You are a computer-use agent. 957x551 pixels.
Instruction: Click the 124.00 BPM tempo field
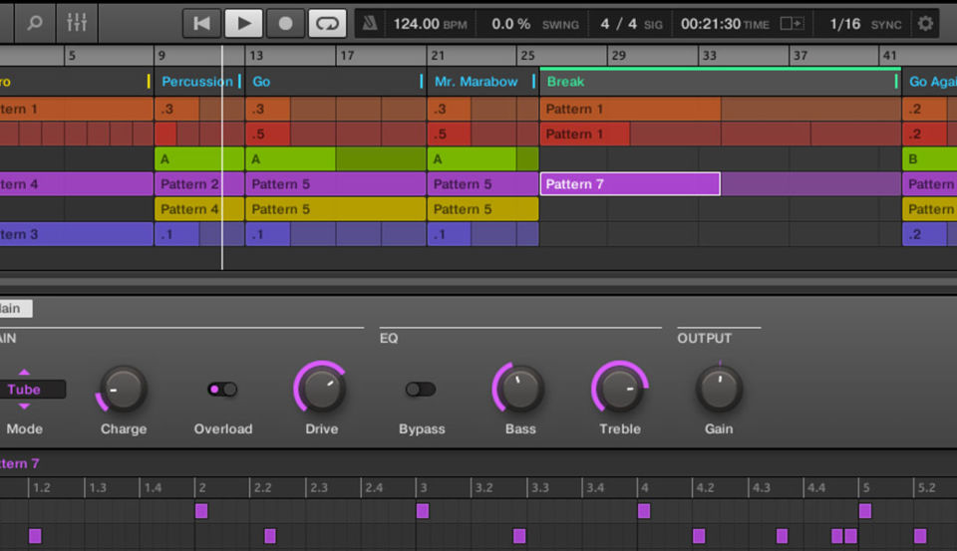(x=417, y=23)
